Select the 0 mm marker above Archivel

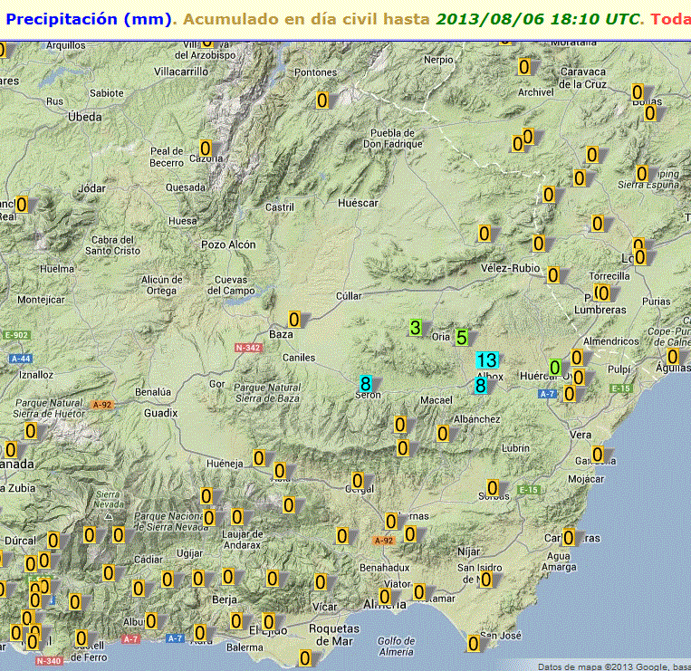click(x=524, y=67)
